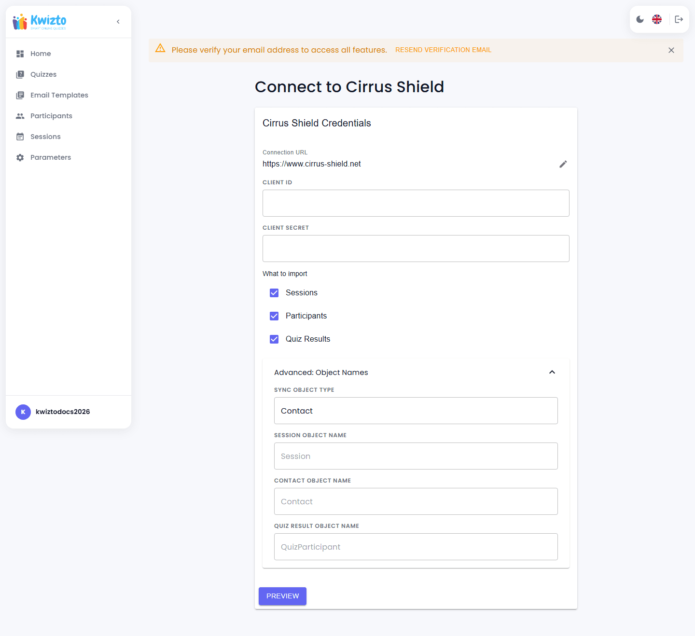
Task: Click the 'What to import' label
Action: pyautogui.click(x=285, y=274)
